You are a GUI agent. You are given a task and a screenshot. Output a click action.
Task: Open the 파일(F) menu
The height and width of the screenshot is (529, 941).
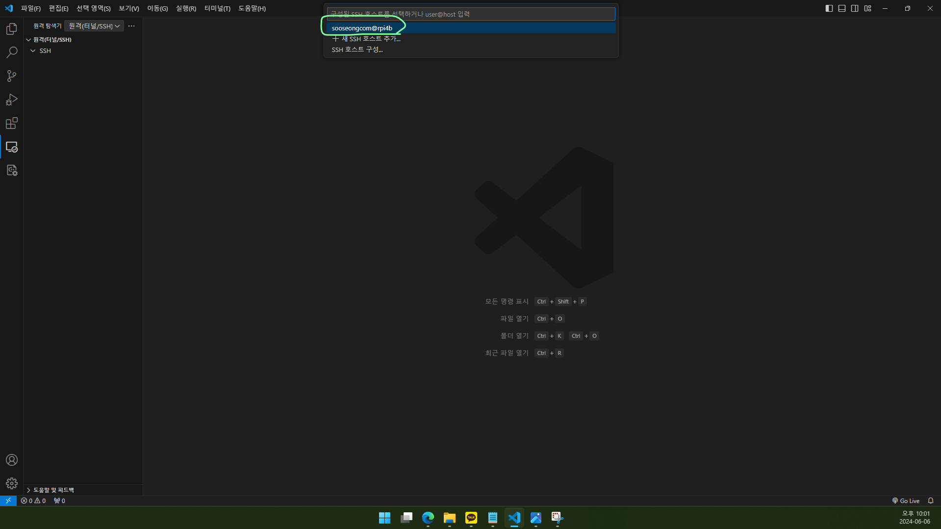pyautogui.click(x=31, y=8)
